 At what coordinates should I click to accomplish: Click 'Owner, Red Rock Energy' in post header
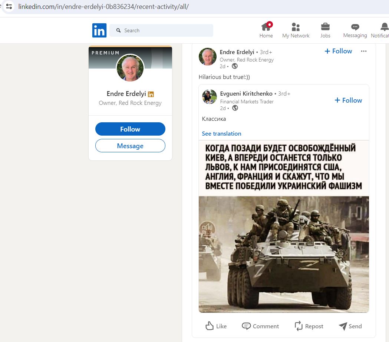247,60
